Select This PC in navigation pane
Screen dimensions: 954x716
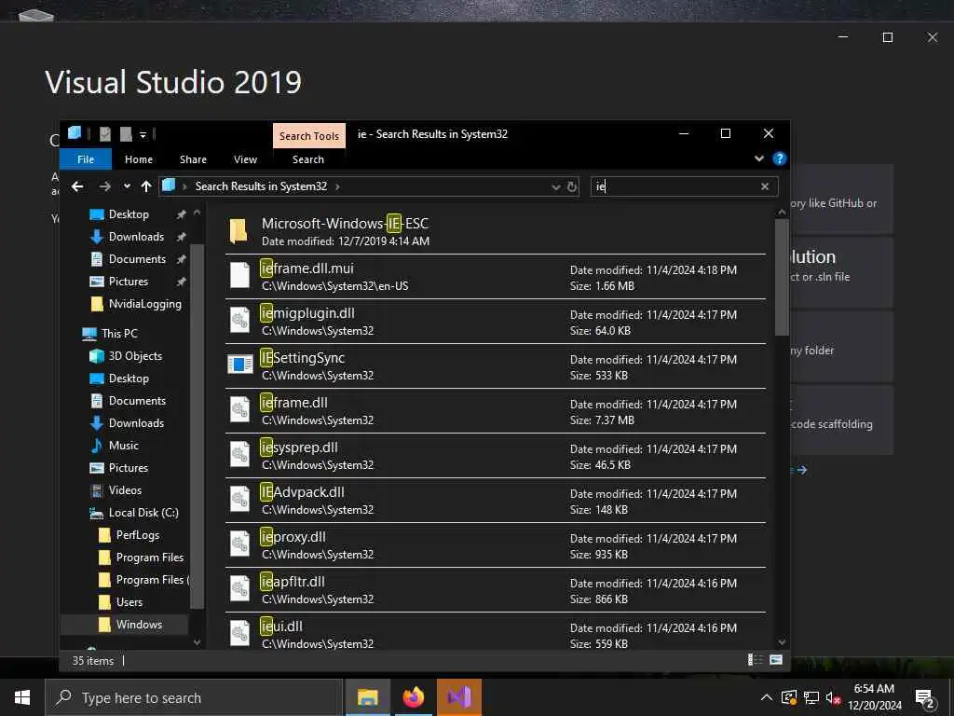click(x=119, y=334)
